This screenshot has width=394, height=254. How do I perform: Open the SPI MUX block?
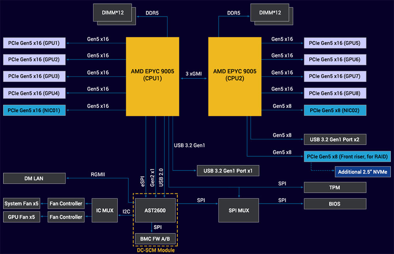point(238,210)
